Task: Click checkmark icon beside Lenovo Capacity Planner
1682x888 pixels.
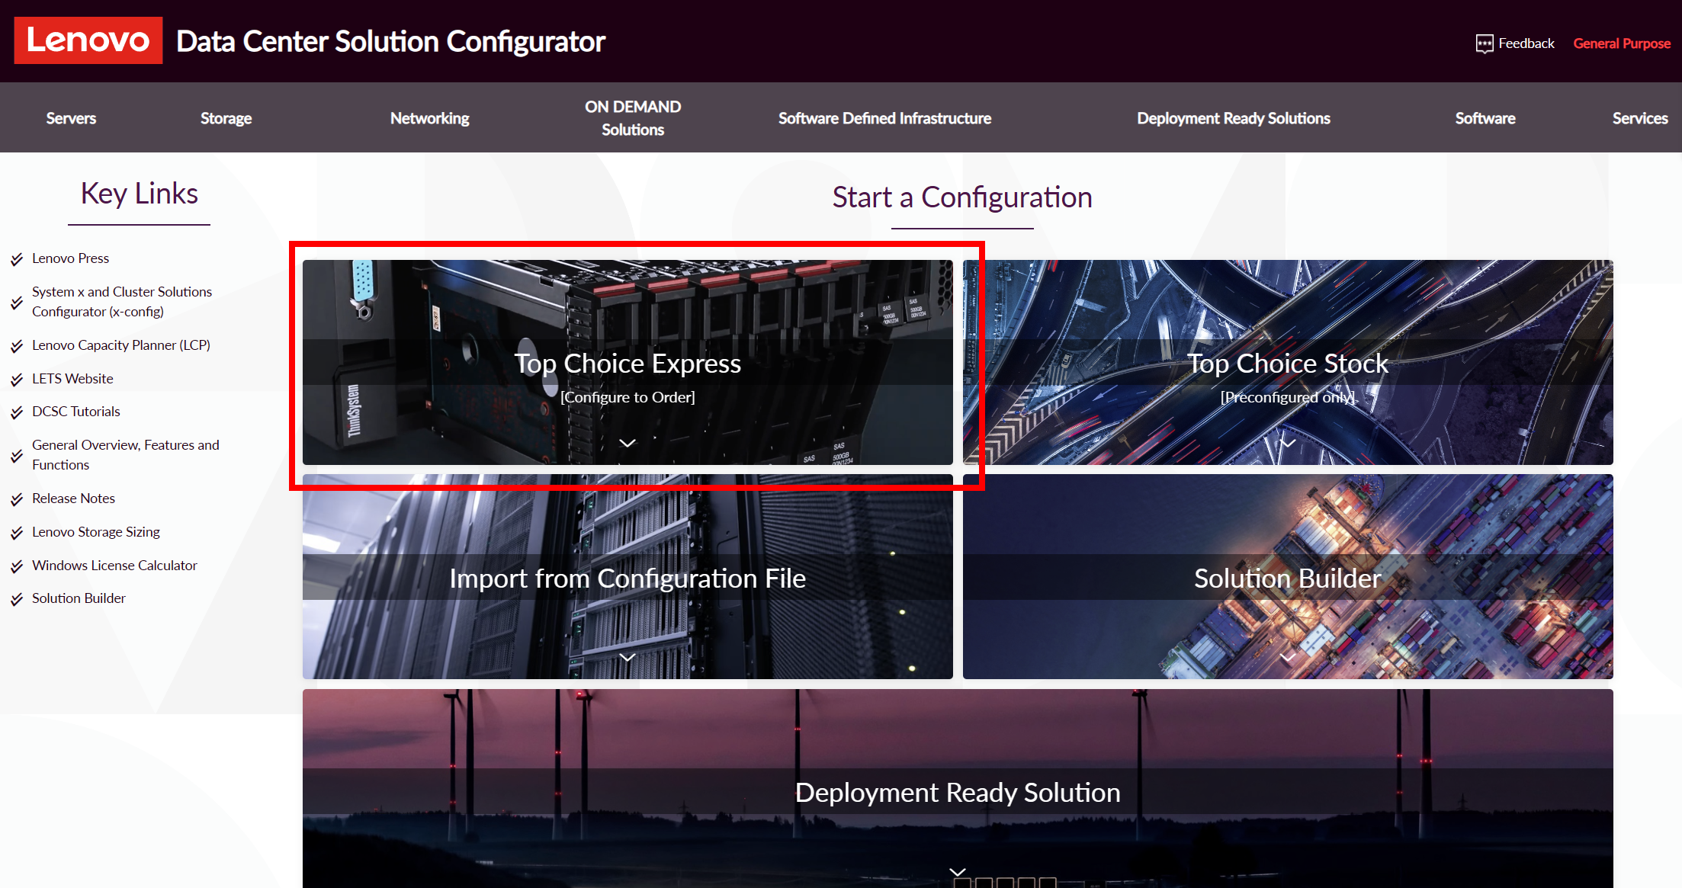Action: (x=17, y=346)
